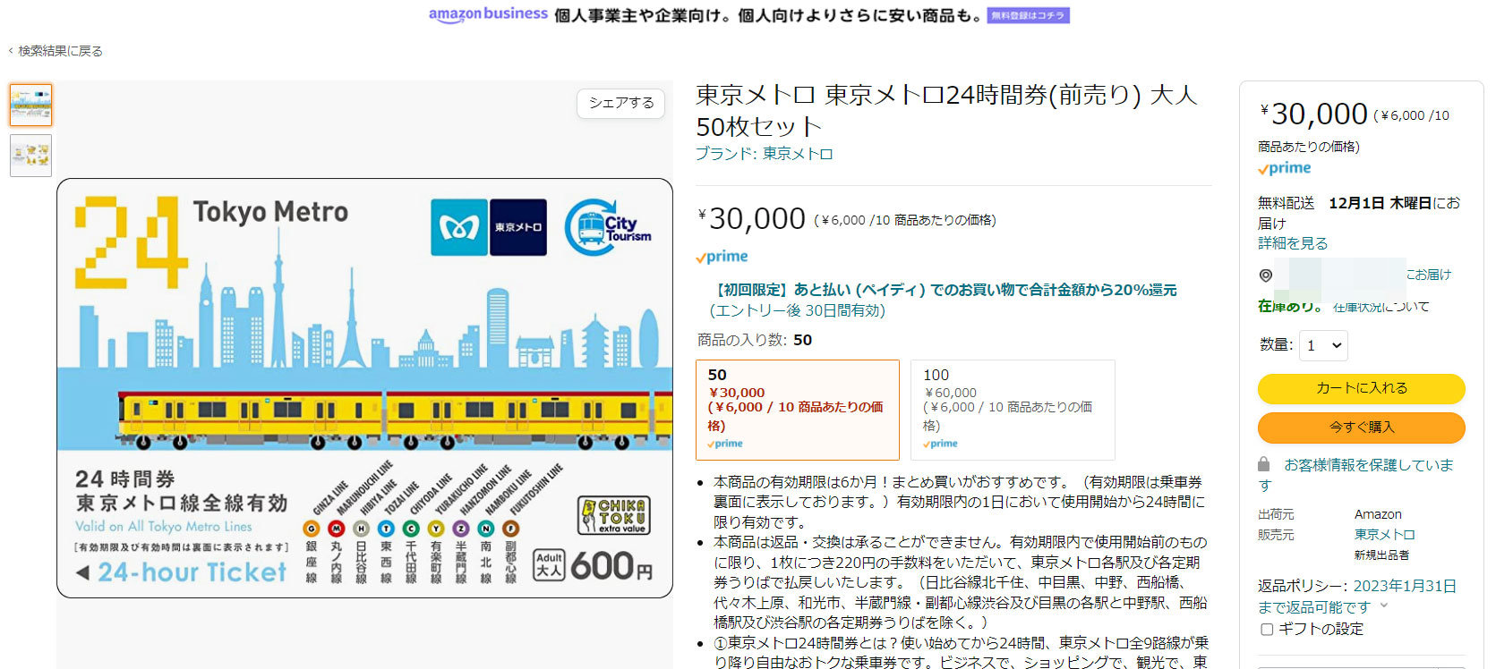Click the シェアする share button

click(x=620, y=103)
